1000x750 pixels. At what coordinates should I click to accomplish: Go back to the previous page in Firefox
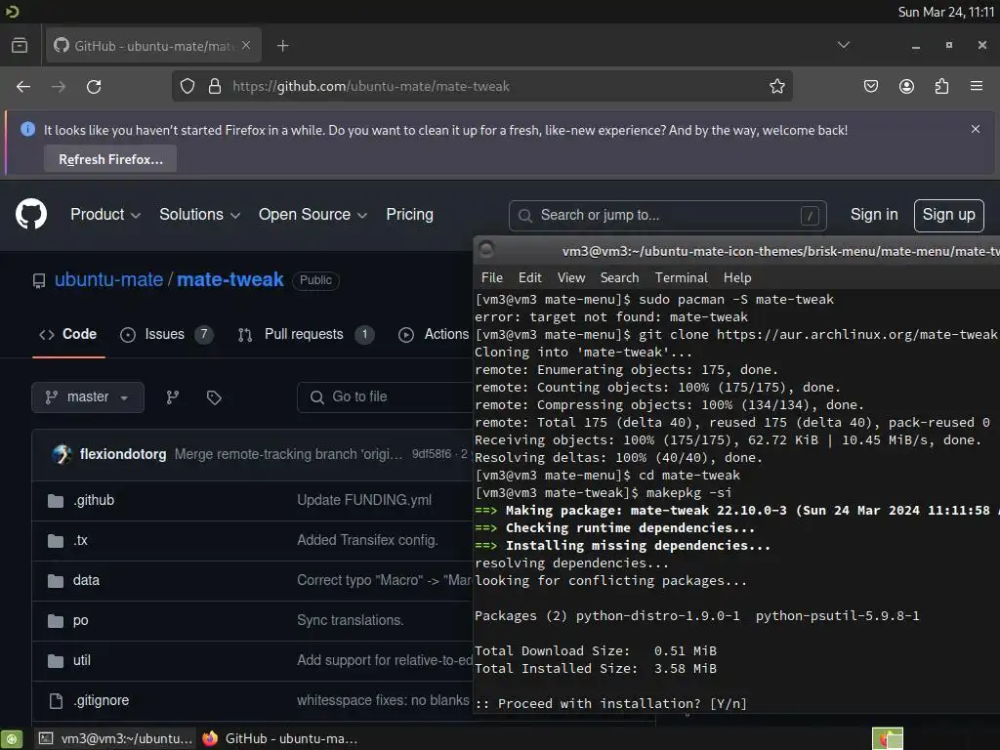coord(23,87)
